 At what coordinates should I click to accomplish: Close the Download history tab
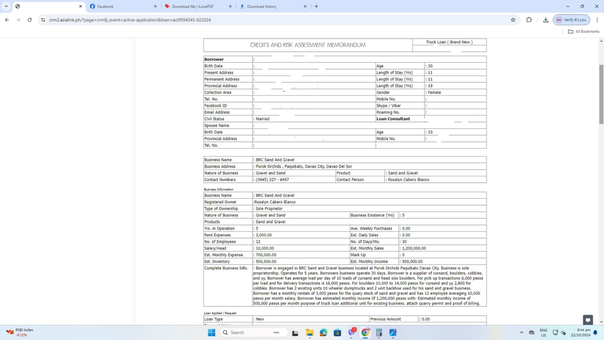coord(305,6)
